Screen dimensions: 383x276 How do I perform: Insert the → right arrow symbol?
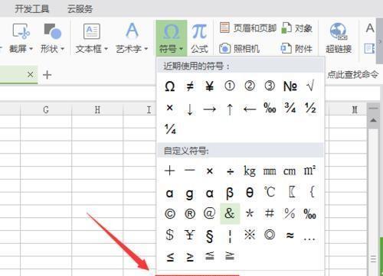tap(210, 109)
